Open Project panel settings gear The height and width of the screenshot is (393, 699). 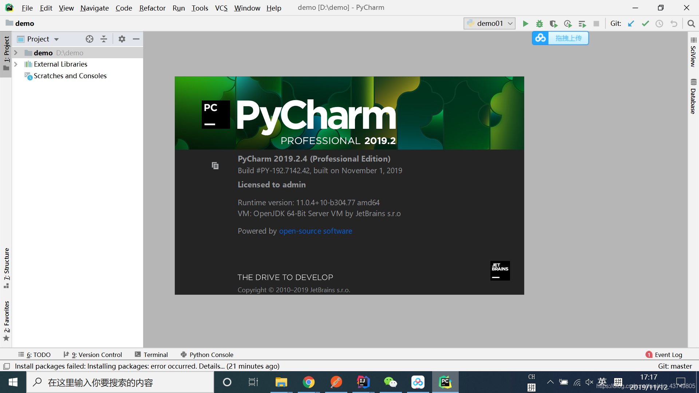(x=122, y=39)
